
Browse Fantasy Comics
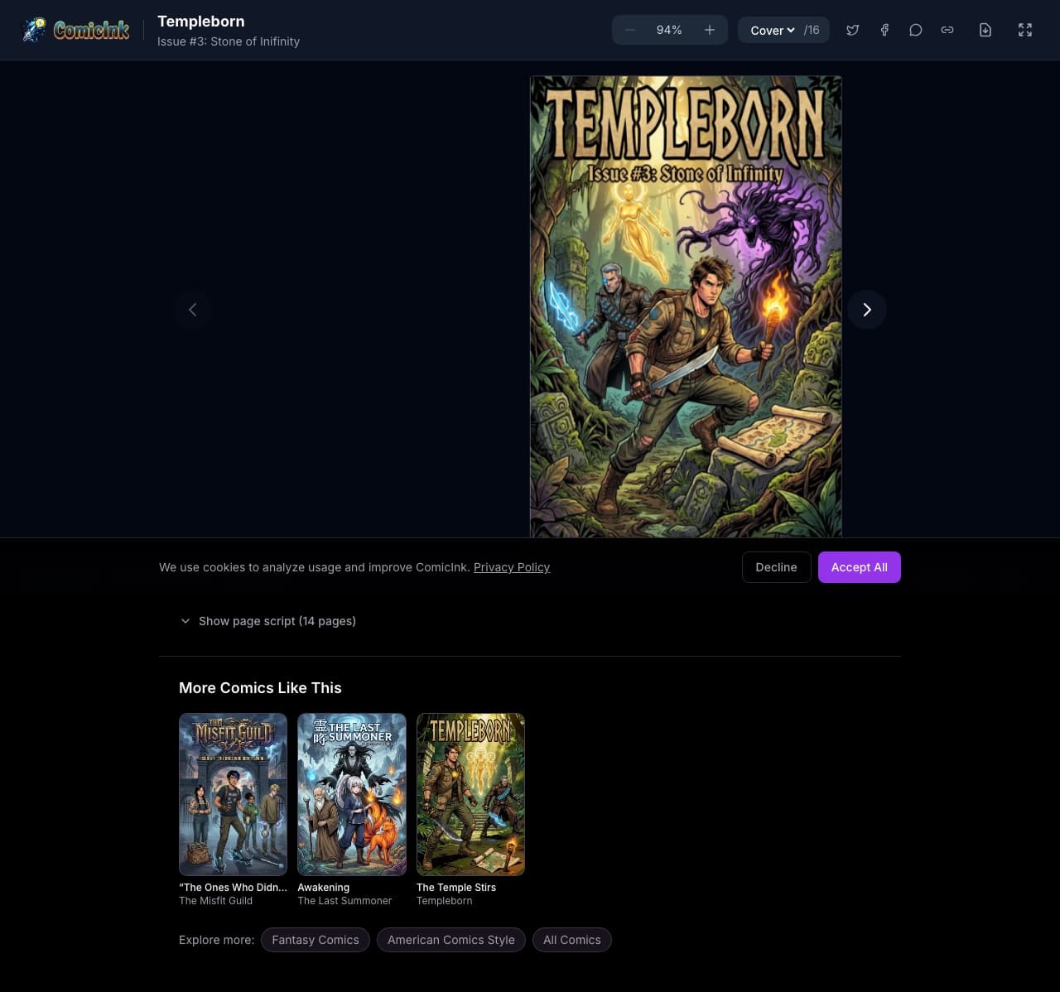[x=315, y=940]
